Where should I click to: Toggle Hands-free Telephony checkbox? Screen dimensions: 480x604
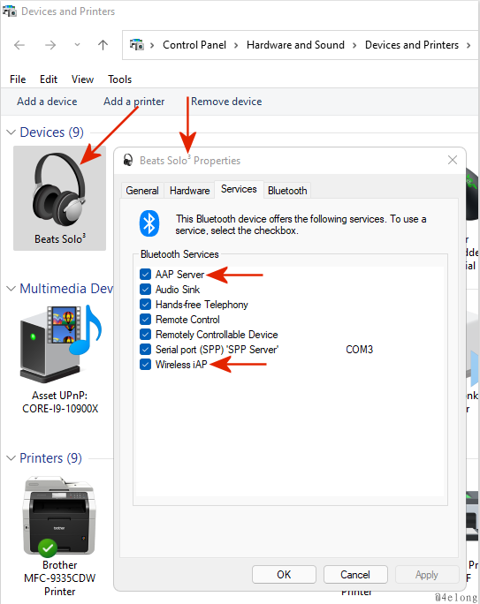click(145, 305)
